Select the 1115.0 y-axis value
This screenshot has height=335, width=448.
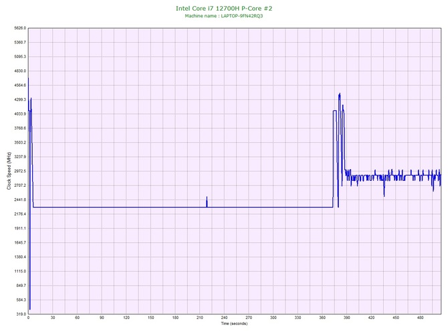coord(20,272)
